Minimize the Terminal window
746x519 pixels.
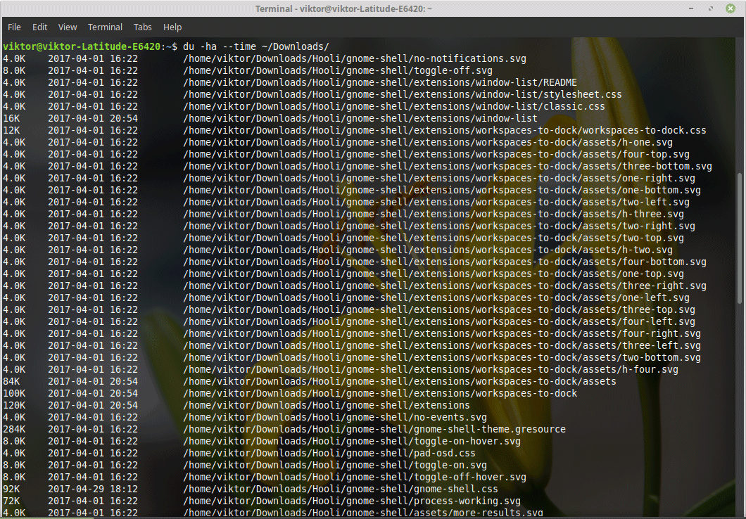click(x=691, y=8)
